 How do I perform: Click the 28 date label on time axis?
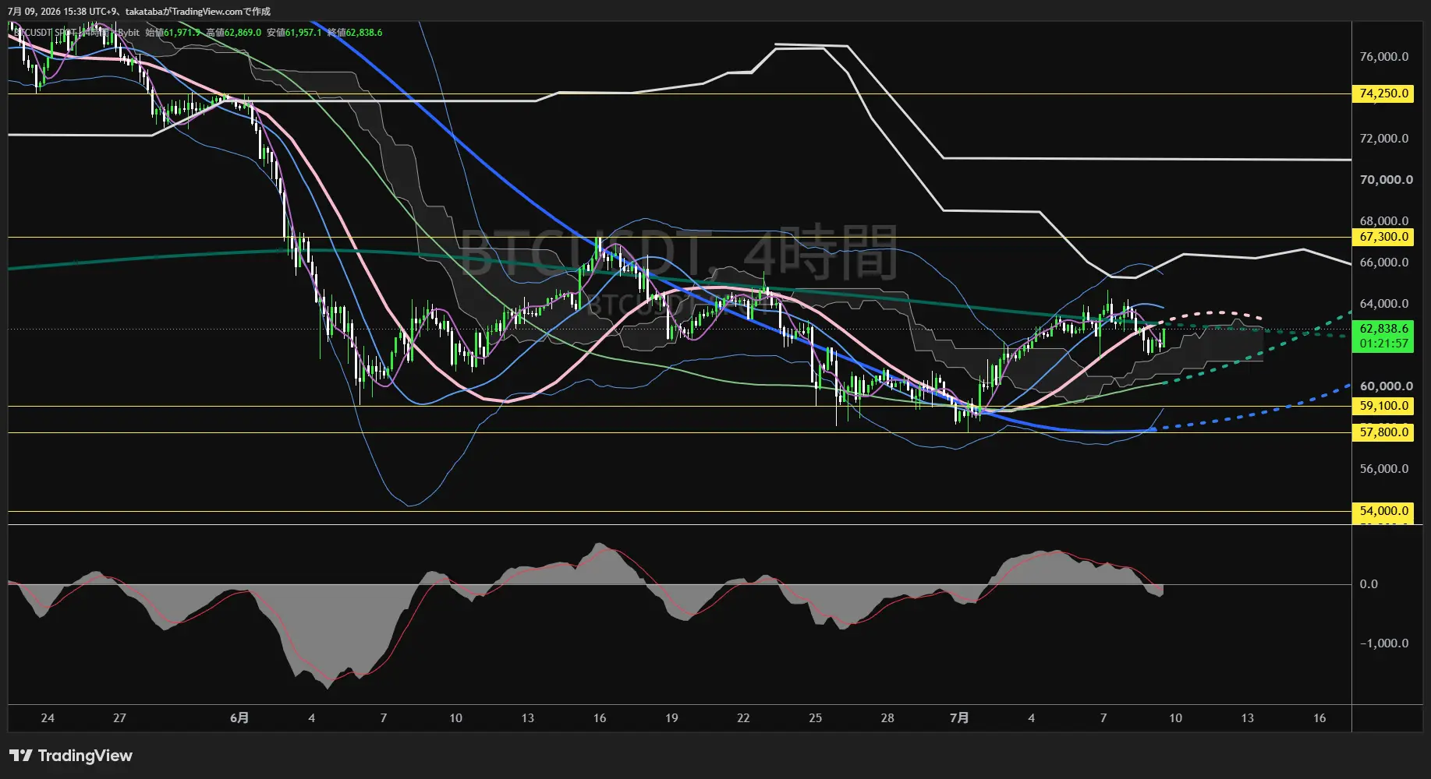tap(887, 718)
